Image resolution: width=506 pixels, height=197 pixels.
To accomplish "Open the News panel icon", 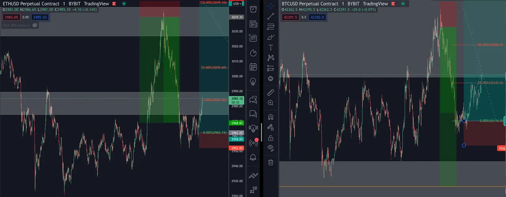I will (253, 24).
